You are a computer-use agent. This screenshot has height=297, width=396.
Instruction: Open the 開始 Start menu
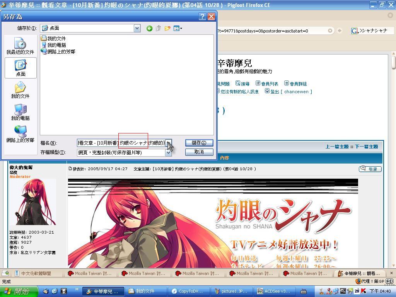[19, 291]
